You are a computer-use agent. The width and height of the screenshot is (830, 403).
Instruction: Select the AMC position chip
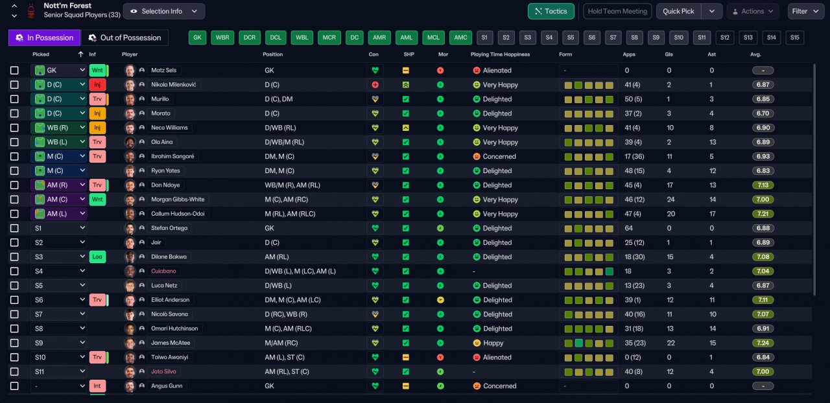pyautogui.click(x=460, y=38)
